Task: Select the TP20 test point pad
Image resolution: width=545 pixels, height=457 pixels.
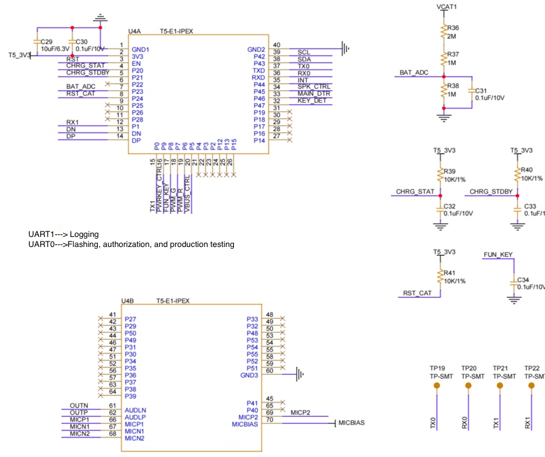Action: [468, 387]
